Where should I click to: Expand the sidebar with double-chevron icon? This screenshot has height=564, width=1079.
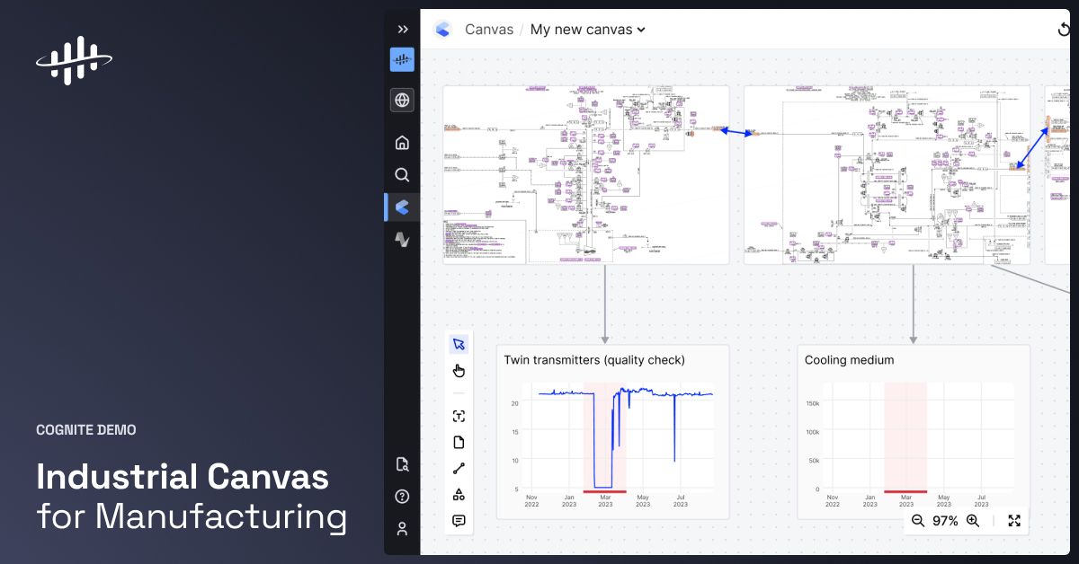click(x=402, y=29)
